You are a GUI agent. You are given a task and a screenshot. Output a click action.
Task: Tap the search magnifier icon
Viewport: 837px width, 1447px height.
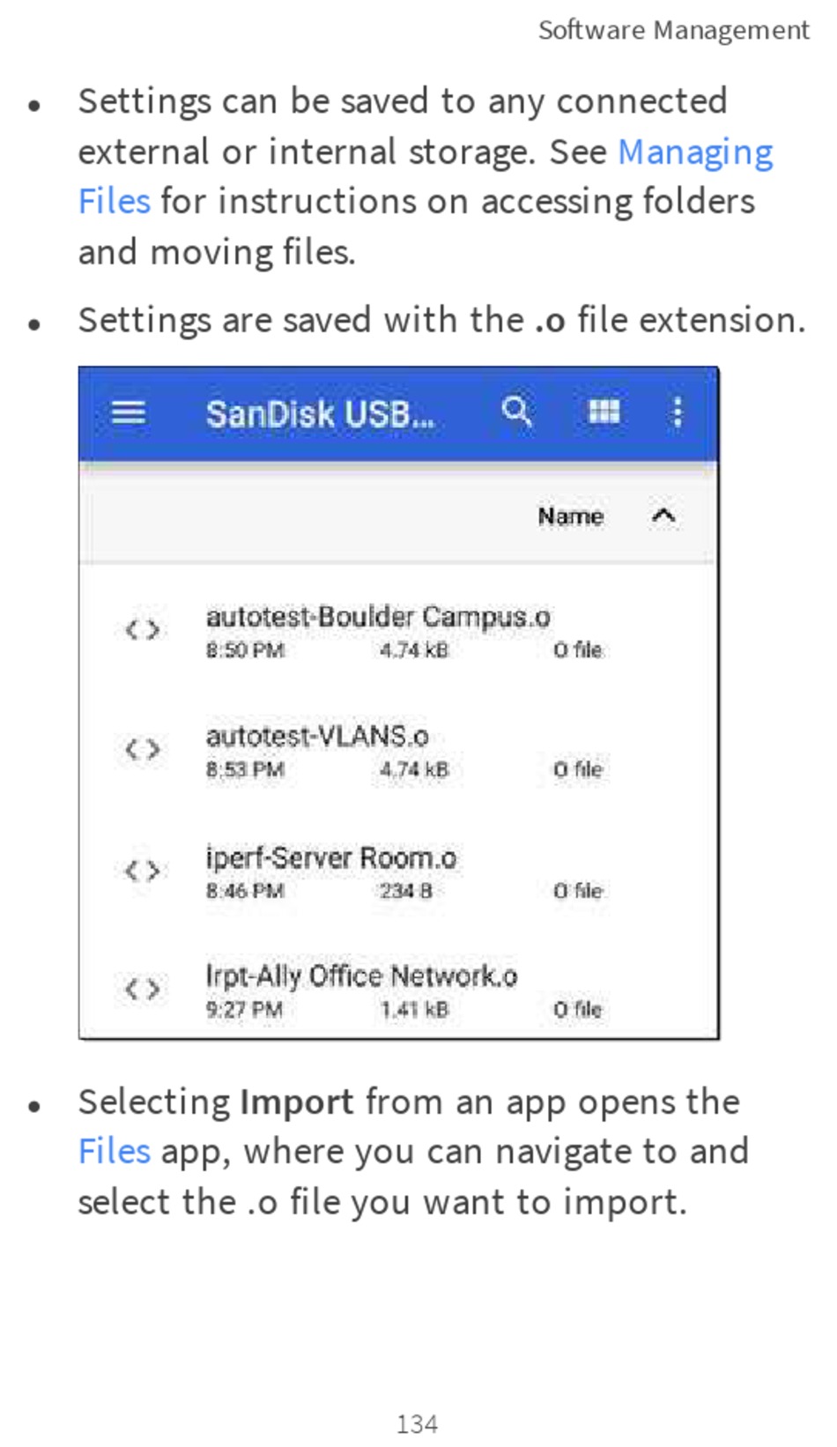point(516,411)
